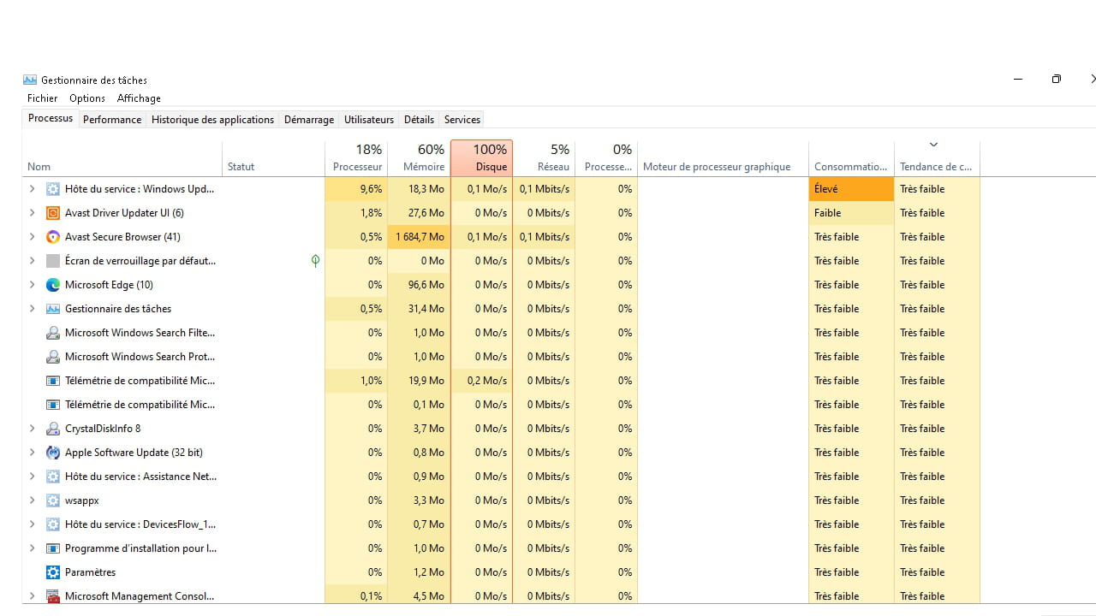This screenshot has height=616, width=1096.
Task: Click the CrystalDiskInfo 8 icon
Action: (x=53, y=429)
